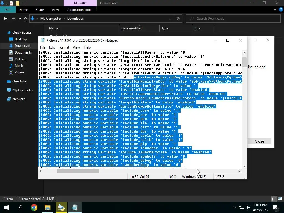Select the Manage contextual tab
Screen dimensions: 284x213
point(80,3)
